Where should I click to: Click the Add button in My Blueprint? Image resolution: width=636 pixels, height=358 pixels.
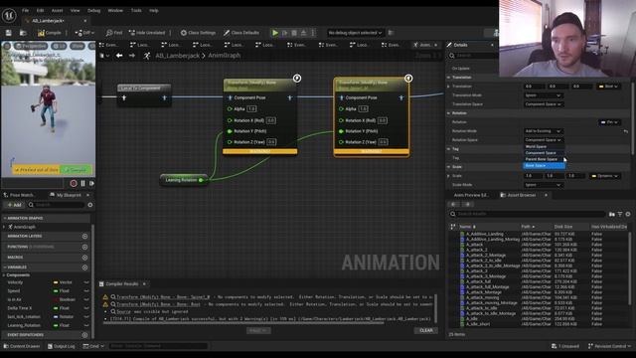pos(14,205)
